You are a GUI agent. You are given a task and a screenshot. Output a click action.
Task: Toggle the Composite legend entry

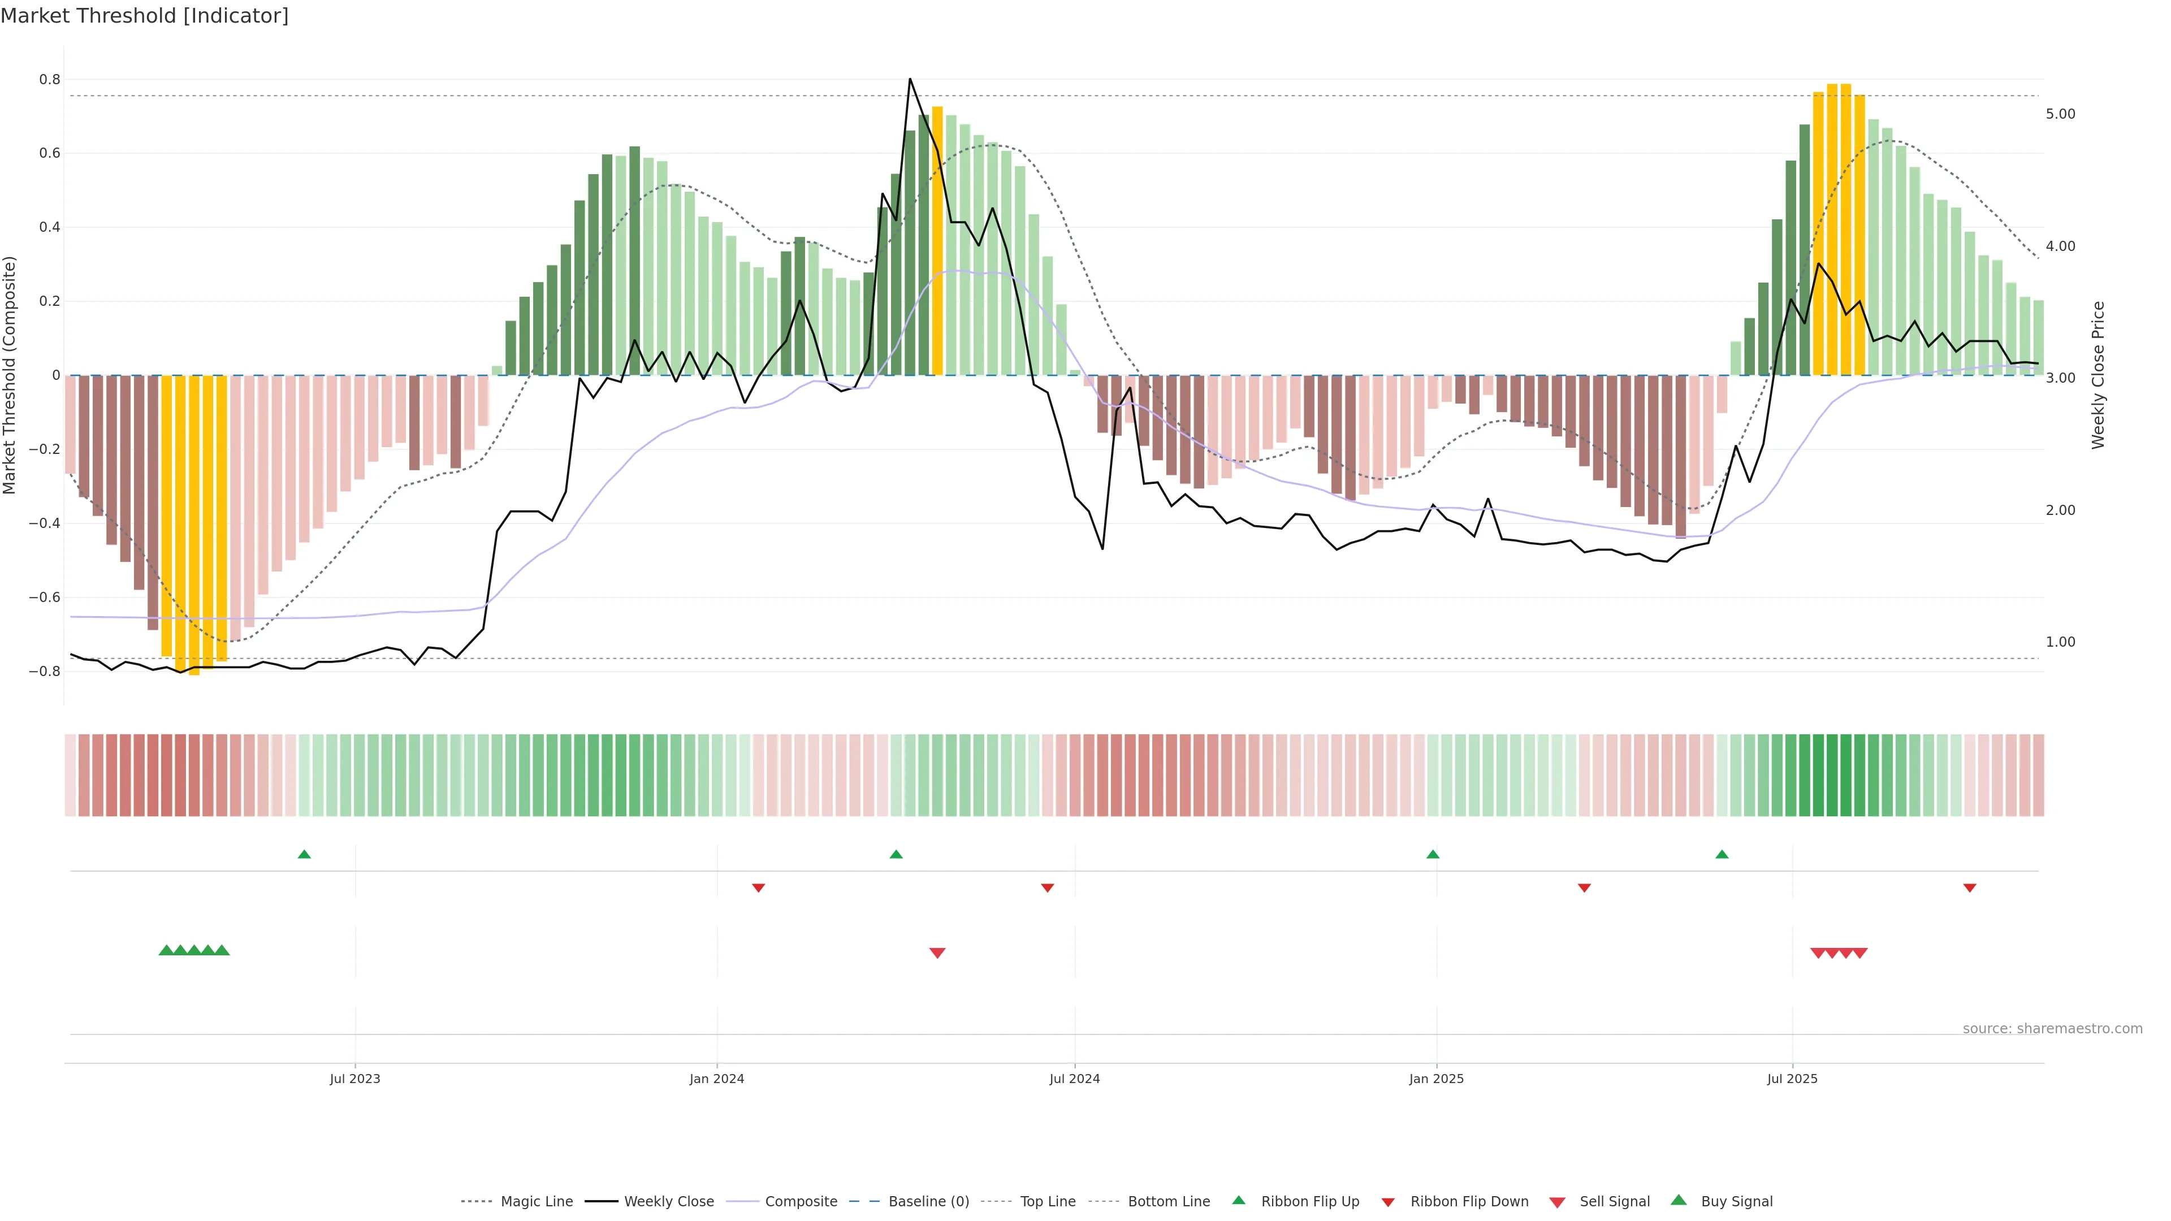pos(801,1202)
